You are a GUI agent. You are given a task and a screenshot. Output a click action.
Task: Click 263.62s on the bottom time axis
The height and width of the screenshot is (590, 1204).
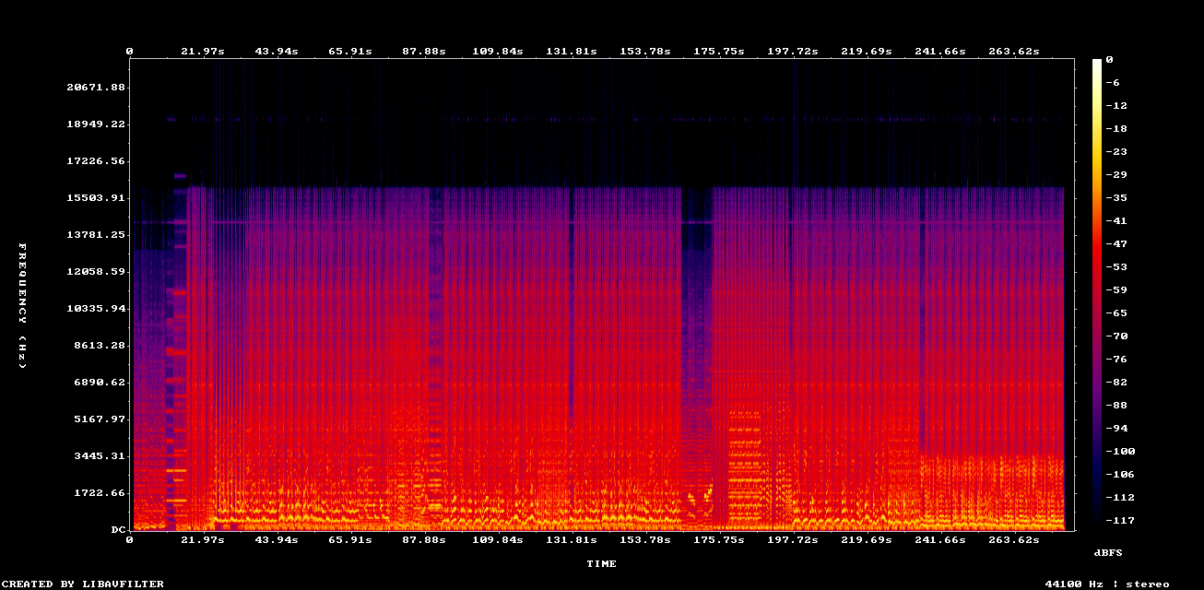pyautogui.click(x=1013, y=539)
